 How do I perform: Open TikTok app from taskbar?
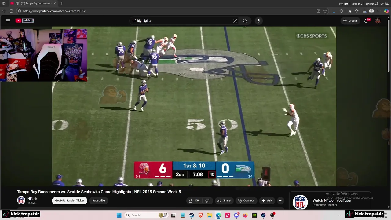pos(227,215)
